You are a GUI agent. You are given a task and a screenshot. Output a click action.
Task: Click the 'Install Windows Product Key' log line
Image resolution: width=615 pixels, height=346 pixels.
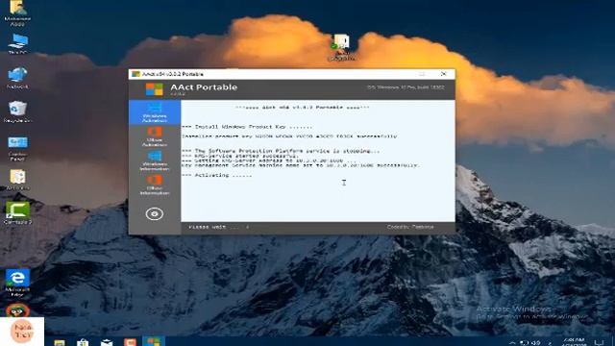click(247, 127)
